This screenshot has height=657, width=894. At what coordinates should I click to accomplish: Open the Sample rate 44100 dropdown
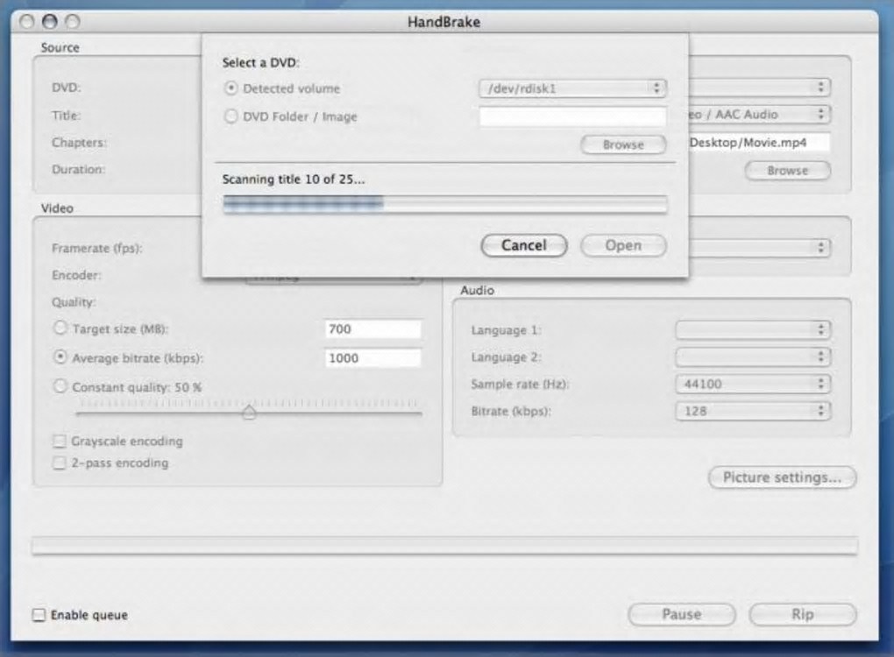coord(753,384)
